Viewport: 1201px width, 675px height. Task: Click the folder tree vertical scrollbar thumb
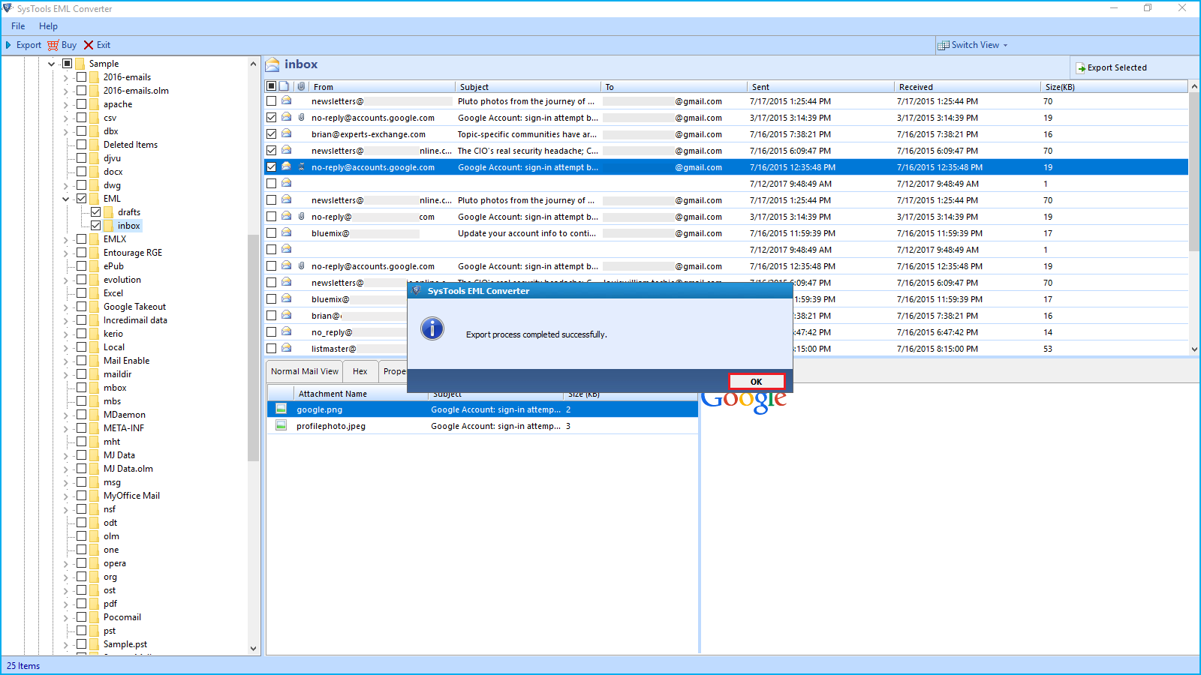253,348
